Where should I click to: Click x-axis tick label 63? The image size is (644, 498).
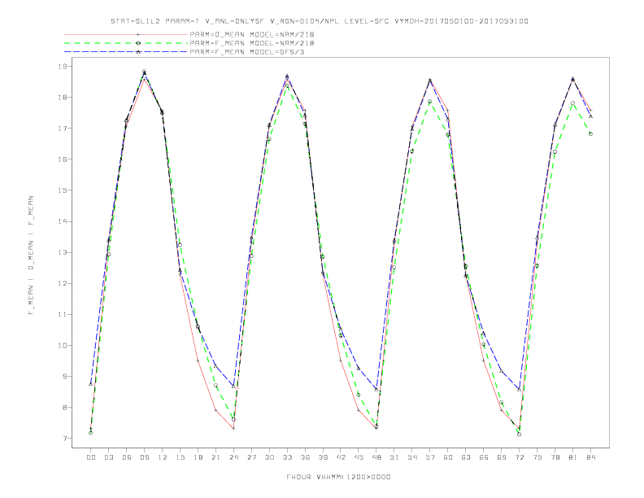click(x=466, y=457)
